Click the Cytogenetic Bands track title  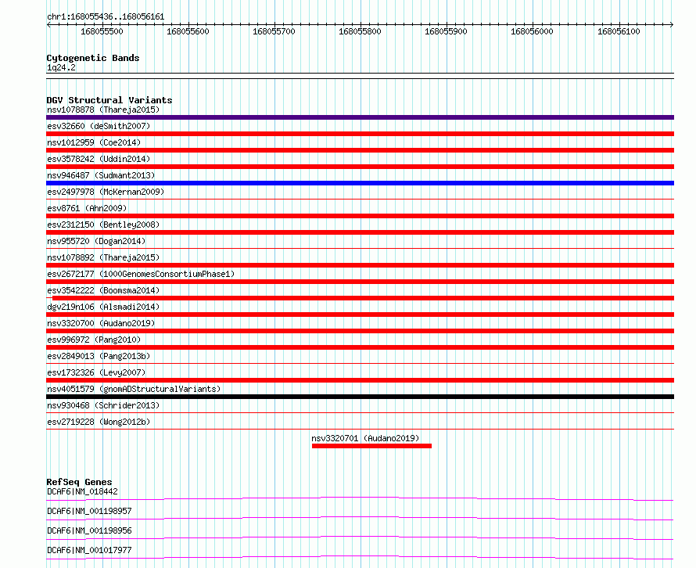[93, 58]
